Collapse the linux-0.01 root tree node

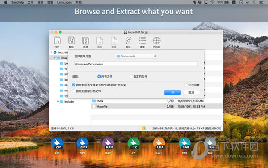coord(51,52)
